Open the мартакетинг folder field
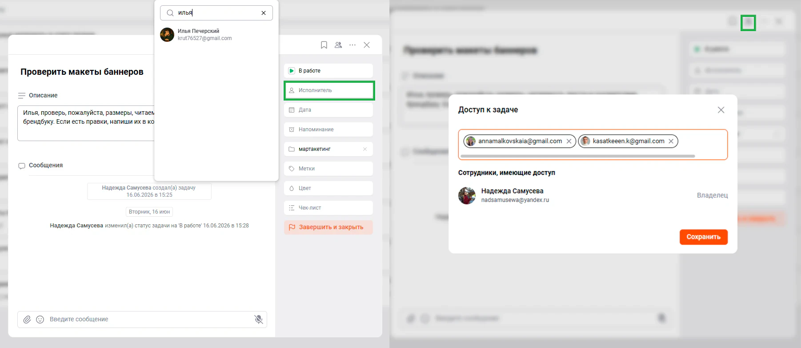This screenshot has height=348, width=801. [x=328, y=149]
